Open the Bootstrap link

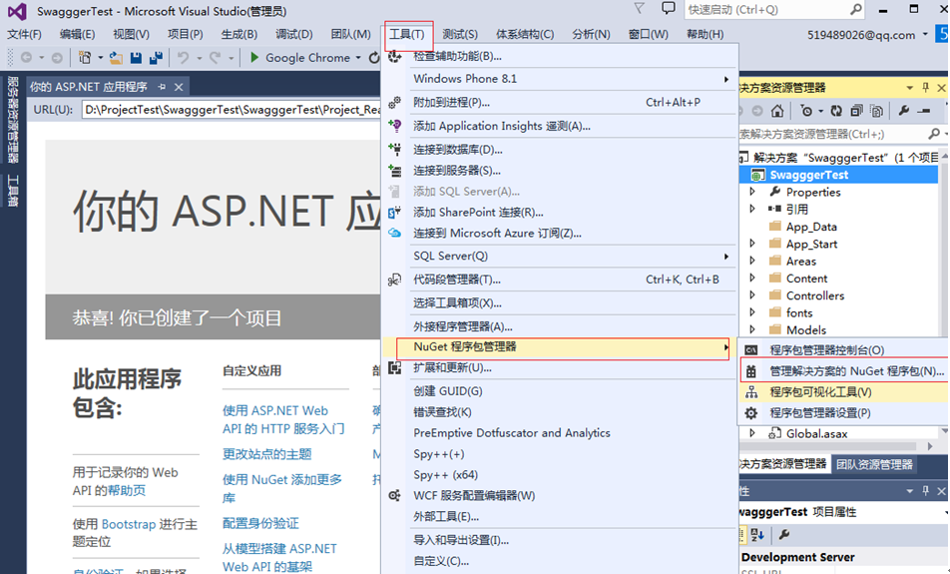coord(129,524)
